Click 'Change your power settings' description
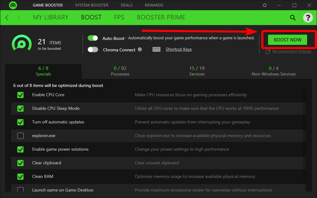Screen dimensions: 317x198 coord(182,149)
